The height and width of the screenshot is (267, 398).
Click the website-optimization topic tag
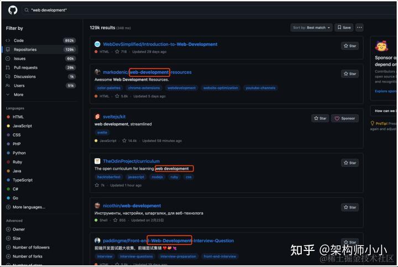click(x=221, y=88)
